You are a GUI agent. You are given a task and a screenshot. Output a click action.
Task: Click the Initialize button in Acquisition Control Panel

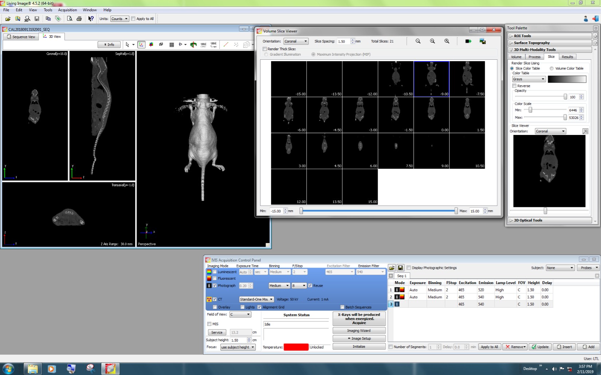(358, 346)
